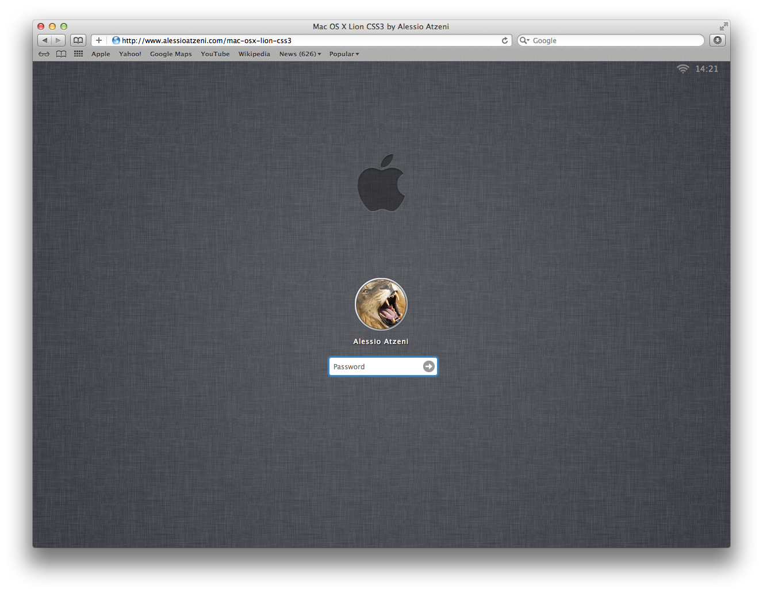Click the 14:21 clock
763x593 pixels.
(707, 69)
